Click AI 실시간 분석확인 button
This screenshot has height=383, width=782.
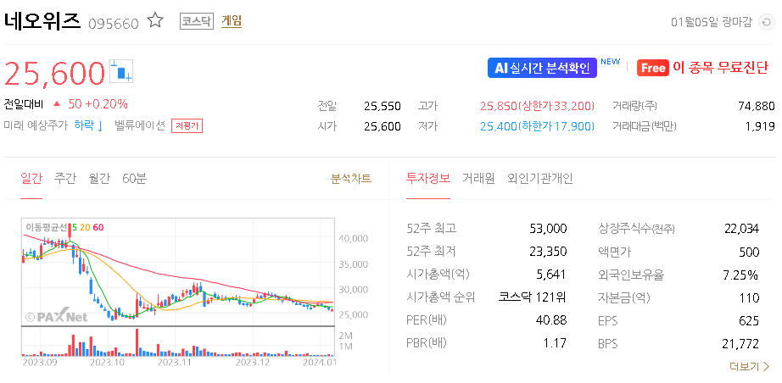pyautogui.click(x=542, y=69)
